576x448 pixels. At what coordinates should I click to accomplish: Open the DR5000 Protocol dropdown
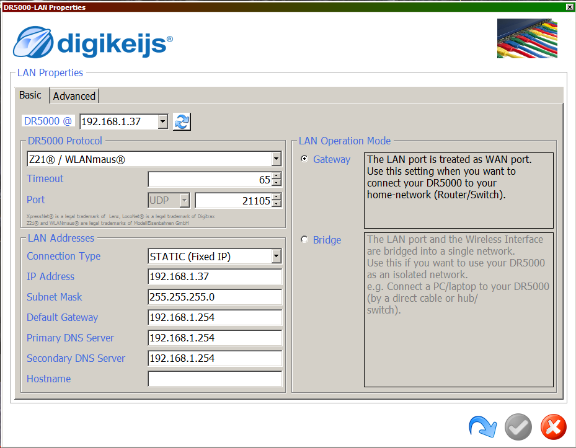click(x=277, y=159)
